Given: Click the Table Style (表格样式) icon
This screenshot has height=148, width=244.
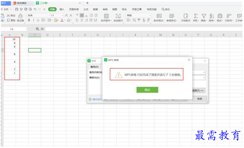Looking at the screenshot, I should 172,16.
